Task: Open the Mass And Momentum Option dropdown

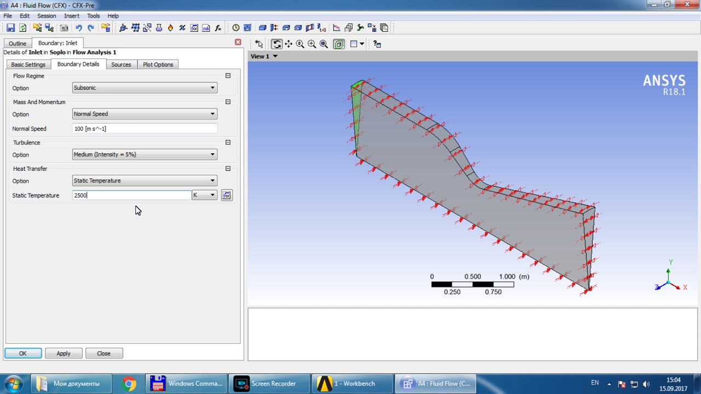Action: [145, 114]
